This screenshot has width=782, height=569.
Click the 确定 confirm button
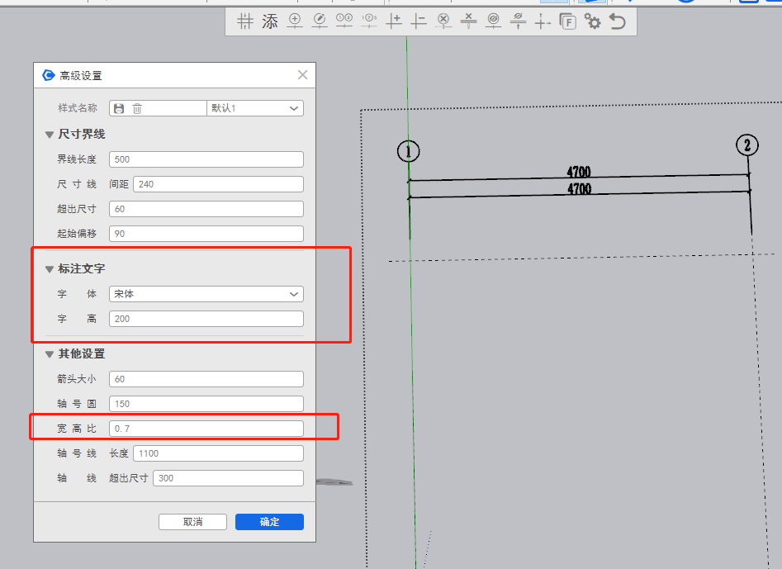tap(269, 522)
